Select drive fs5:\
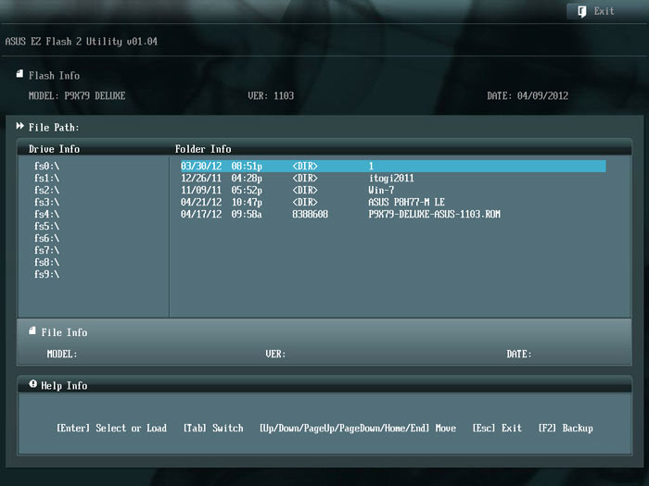 click(x=46, y=226)
